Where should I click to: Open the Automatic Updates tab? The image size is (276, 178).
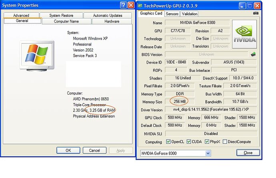click(x=108, y=15)
